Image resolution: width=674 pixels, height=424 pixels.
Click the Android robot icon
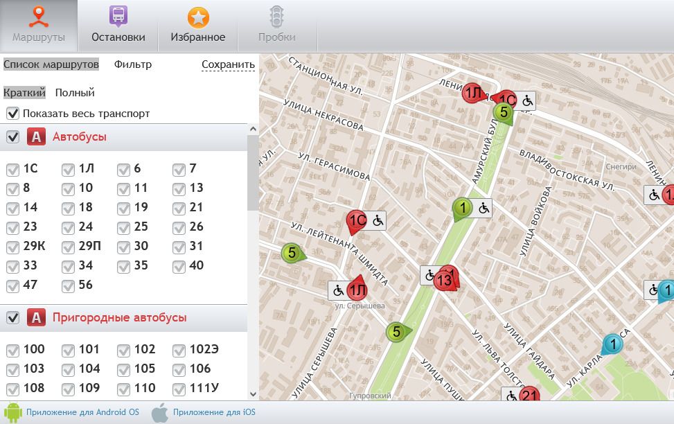(x=13, y=412)
